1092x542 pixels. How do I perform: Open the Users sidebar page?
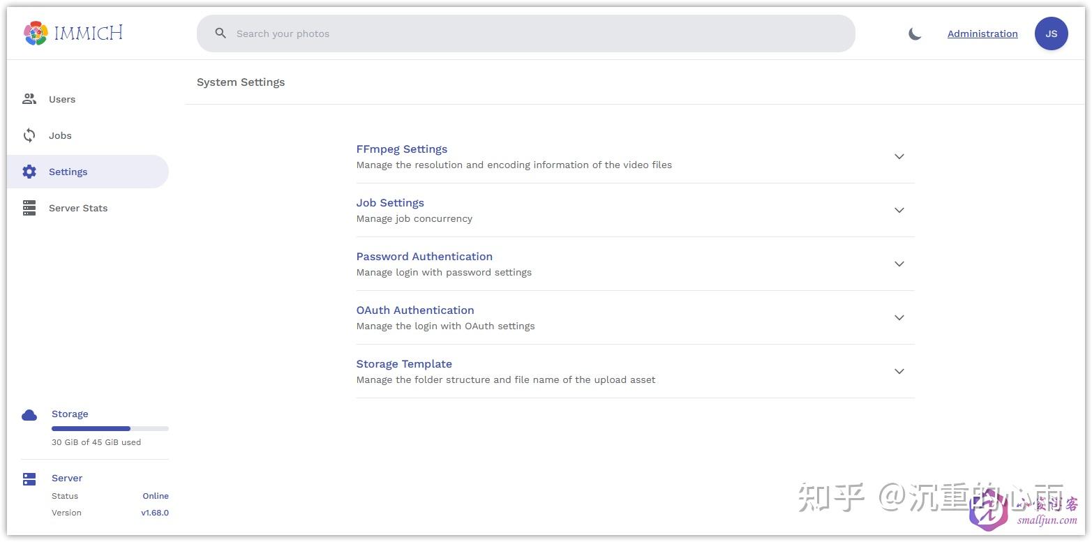click(x=62, y=99)
